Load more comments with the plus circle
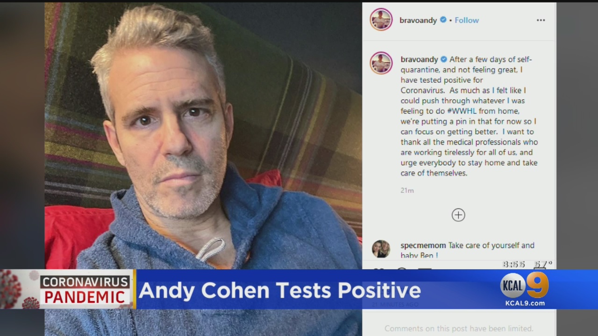The height and width of the screenshot is (336, 598). click(458, 215)
